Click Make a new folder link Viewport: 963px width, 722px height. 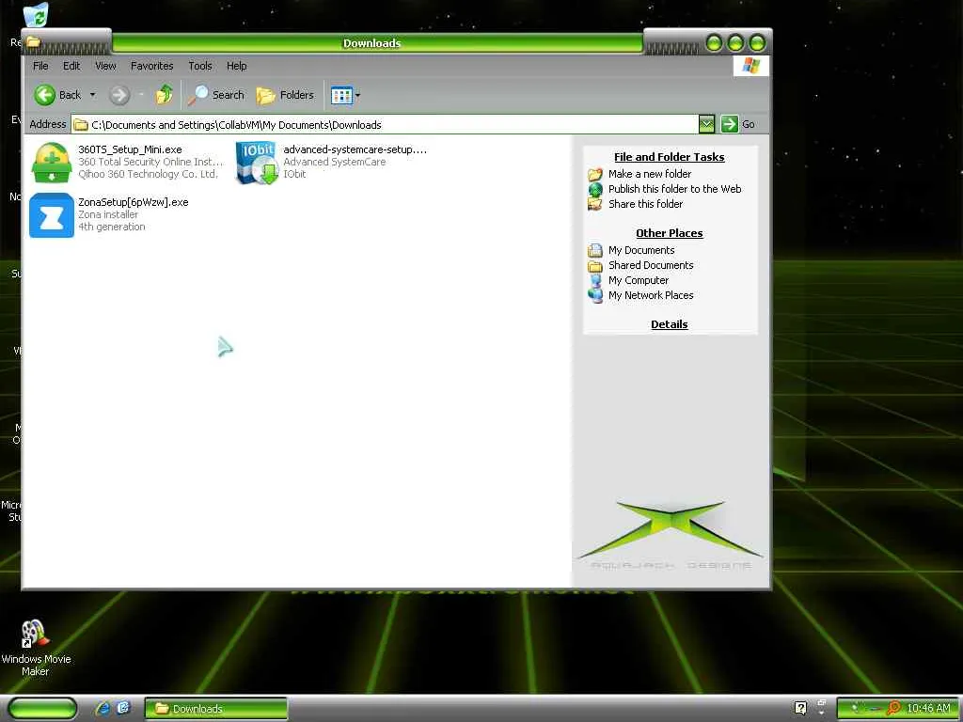point(650,174)
